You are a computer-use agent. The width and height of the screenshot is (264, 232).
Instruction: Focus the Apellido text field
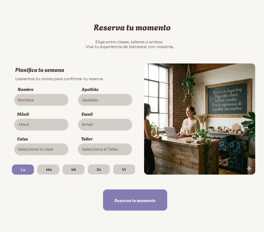105,100
